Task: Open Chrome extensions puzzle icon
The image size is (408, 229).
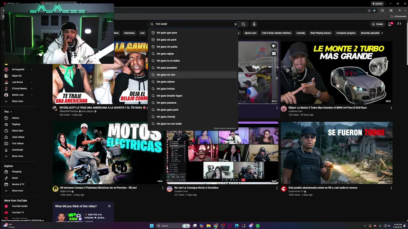Action: click(382, 10)
